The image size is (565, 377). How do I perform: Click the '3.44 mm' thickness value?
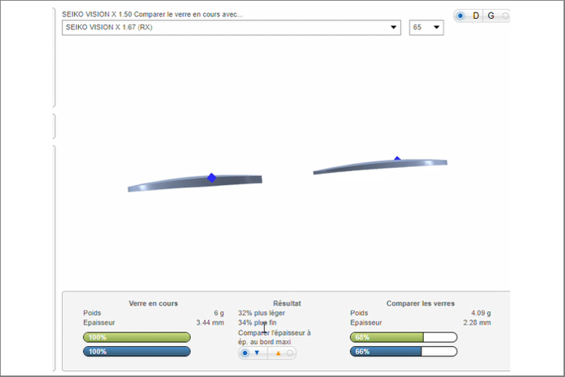(210, 322)
